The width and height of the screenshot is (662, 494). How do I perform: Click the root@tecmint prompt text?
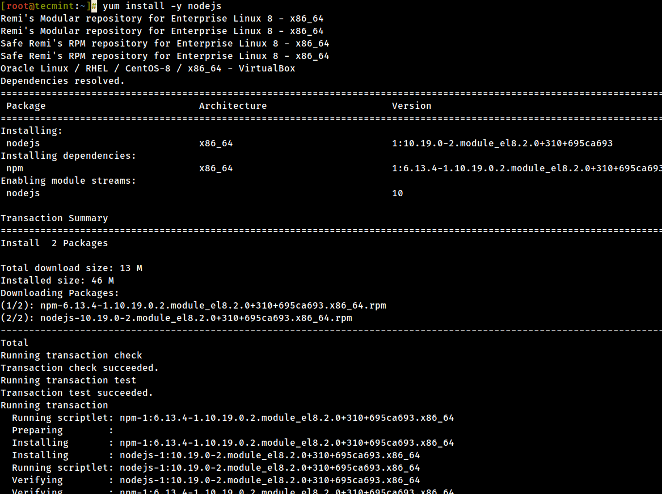(45, 6)
